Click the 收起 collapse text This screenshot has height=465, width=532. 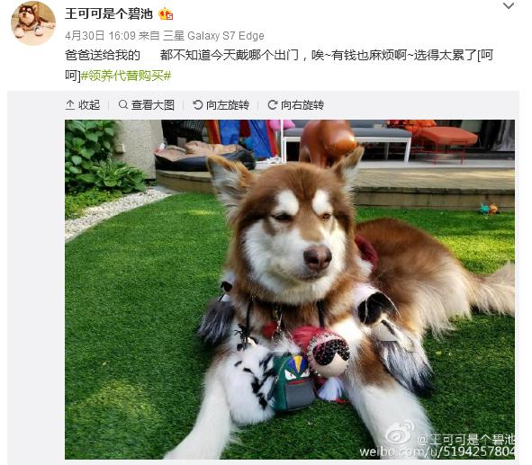(89, 105)
